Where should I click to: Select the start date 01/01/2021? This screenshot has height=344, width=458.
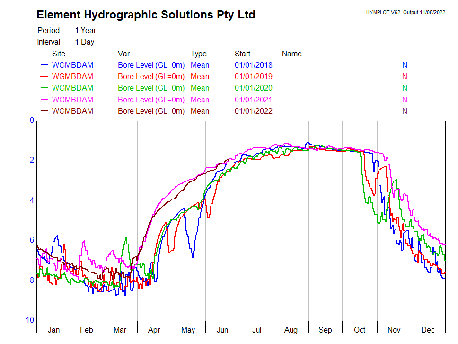[x=254, y=100]
